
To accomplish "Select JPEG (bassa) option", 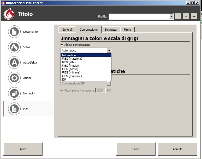I will [x=86, y=69].
